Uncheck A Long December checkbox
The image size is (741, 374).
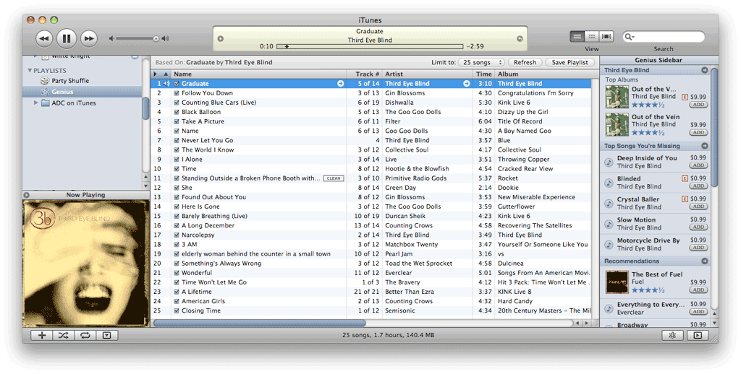pyautogui.click(x=177, y=225)
